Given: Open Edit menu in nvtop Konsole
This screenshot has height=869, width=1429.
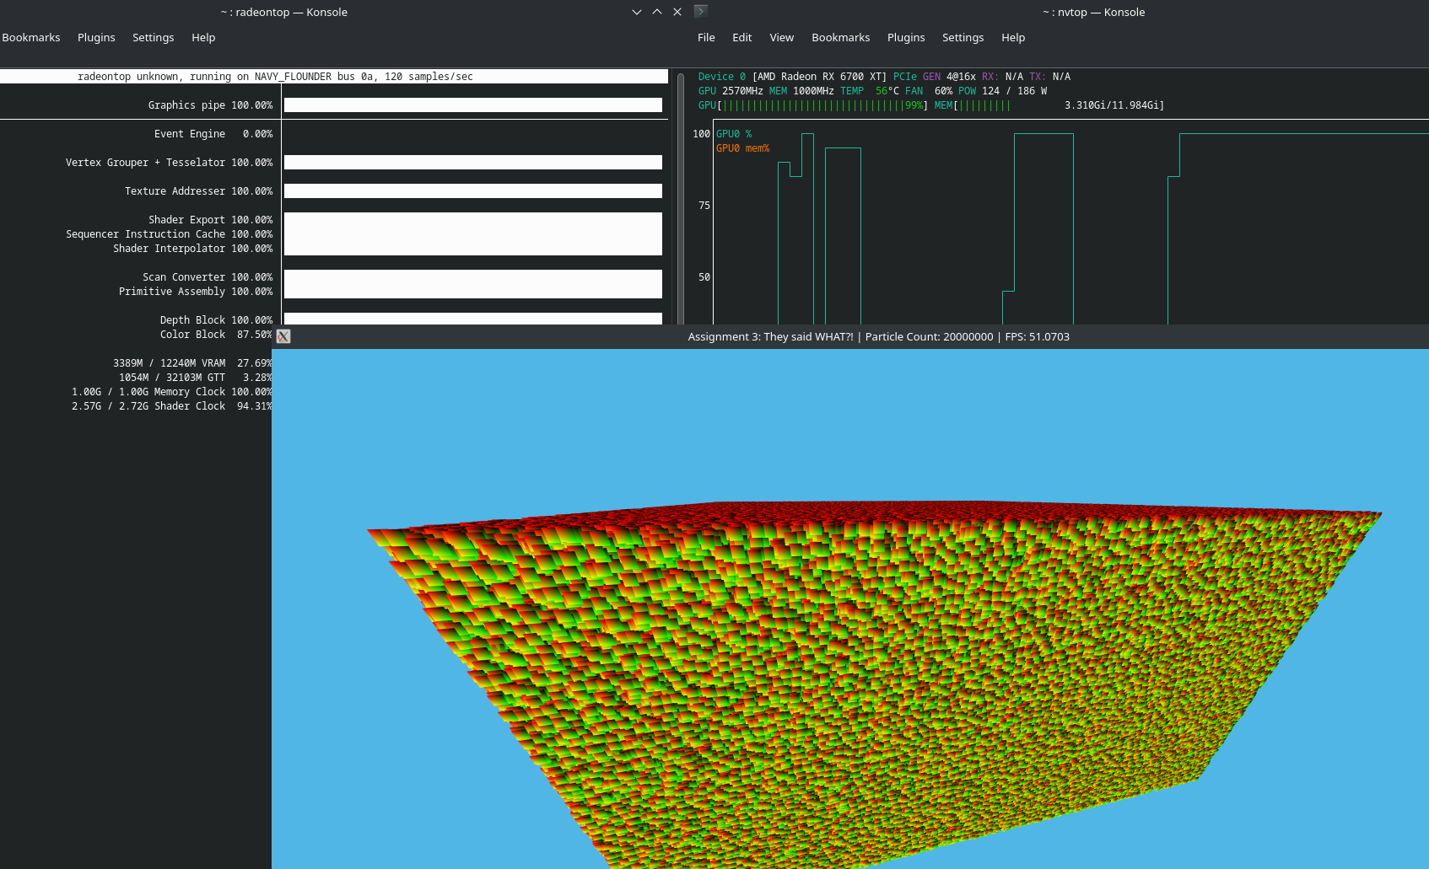Looking at the screenshot, I should (x=741, y=37).
